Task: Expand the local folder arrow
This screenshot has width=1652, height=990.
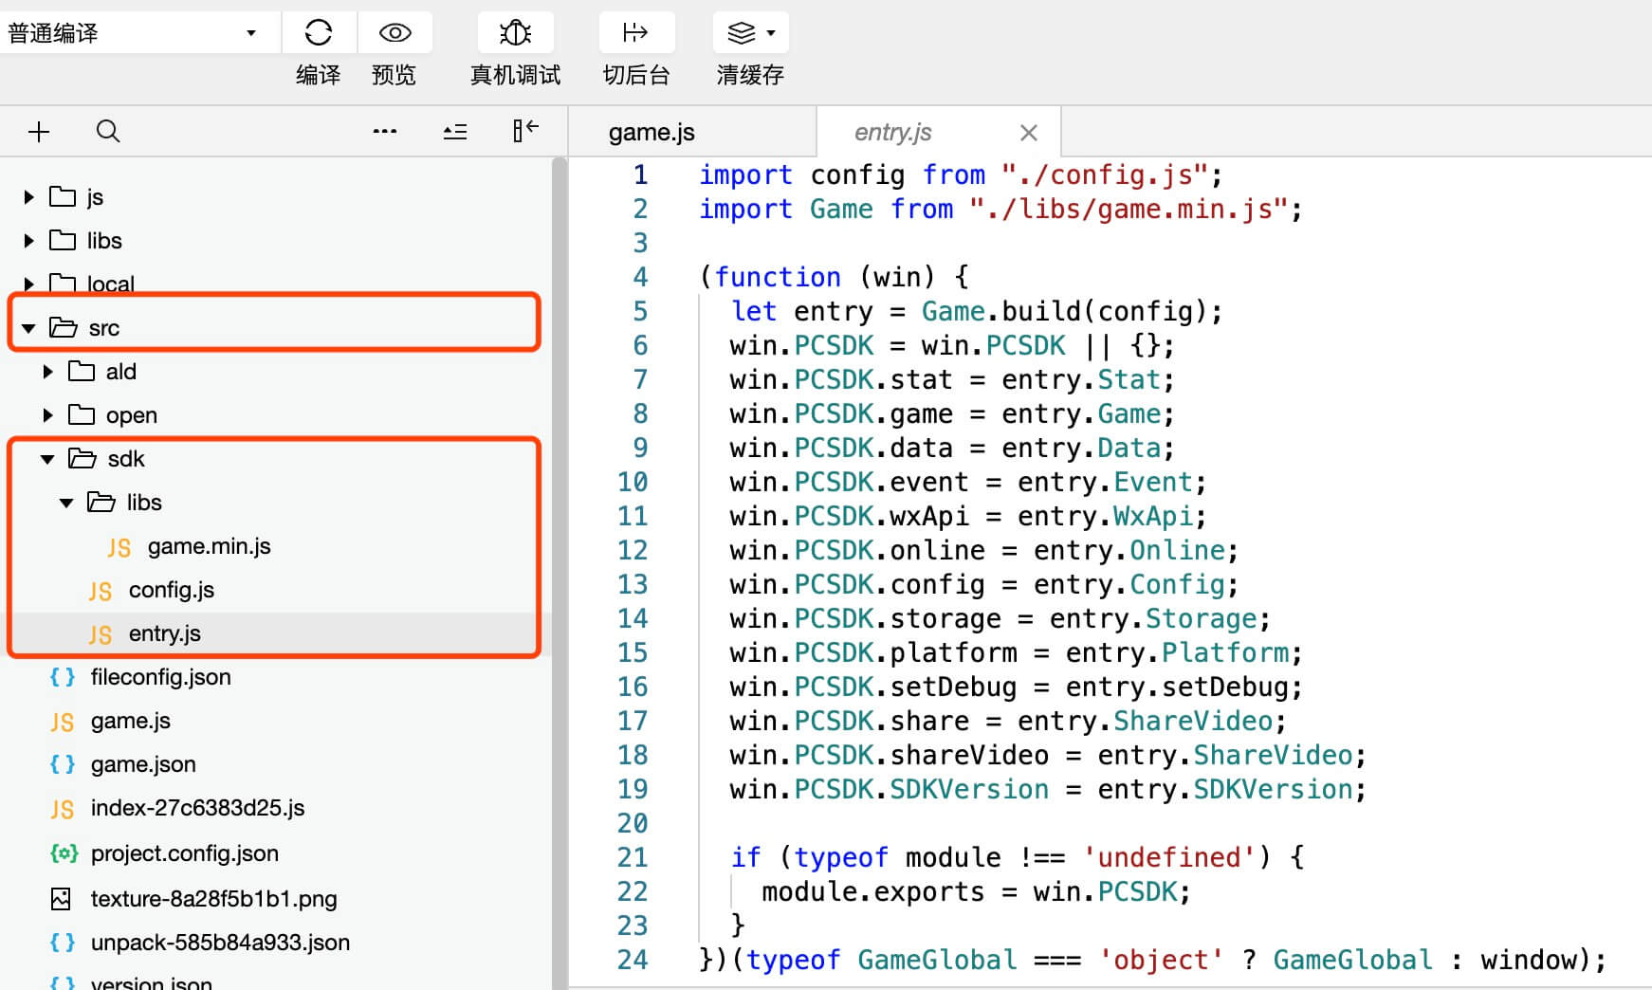Action: 28,284
